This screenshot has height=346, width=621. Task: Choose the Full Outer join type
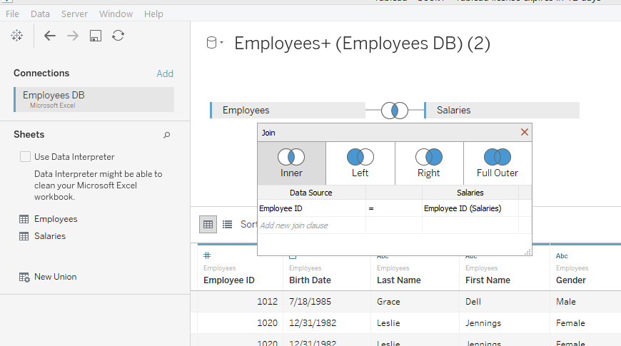point(497,163)
